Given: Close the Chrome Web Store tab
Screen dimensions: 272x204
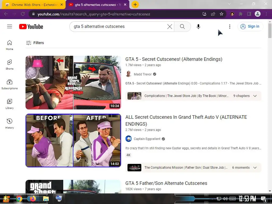Looking at the screenshot, I should point(62,5).
